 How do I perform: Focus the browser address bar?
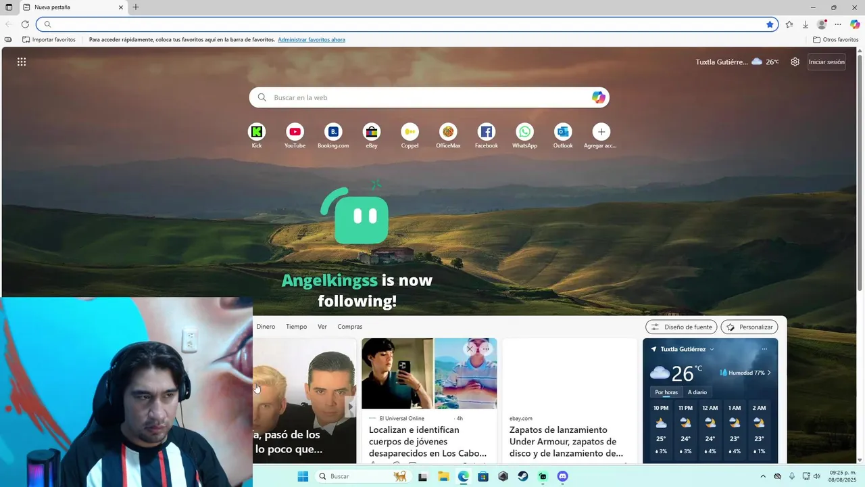[407, 24]
